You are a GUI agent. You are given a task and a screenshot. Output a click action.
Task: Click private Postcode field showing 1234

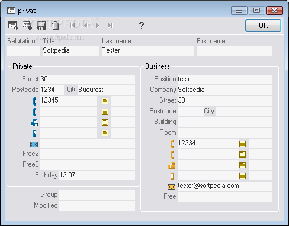[52, 90]
